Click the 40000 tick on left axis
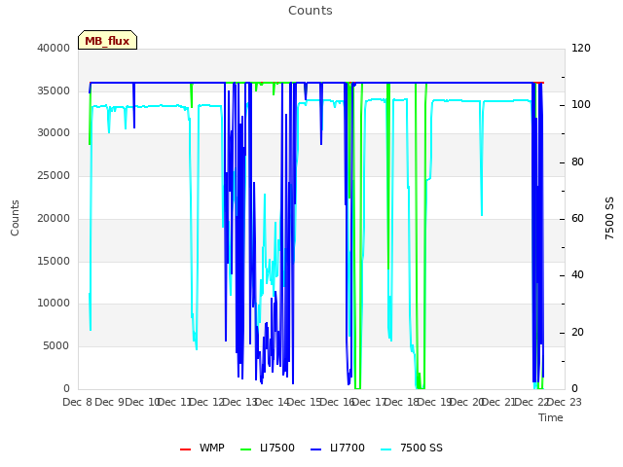Screen dimensions: 623x467 point(54,48)
